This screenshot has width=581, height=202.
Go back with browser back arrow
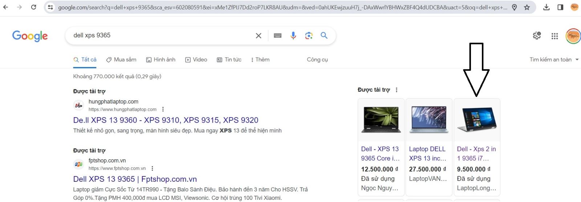coord(5,7)
